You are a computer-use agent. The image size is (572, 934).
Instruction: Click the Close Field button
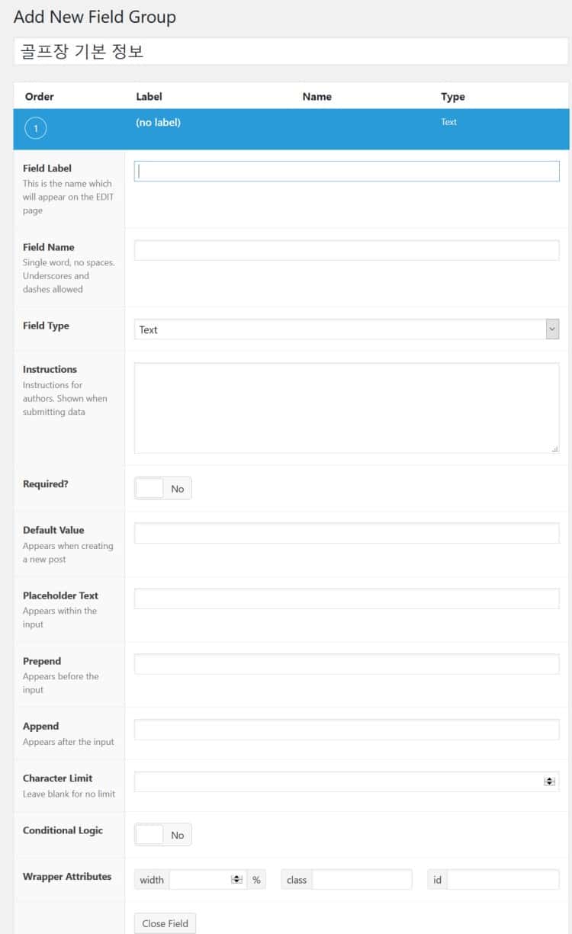[x=164, y=923]
